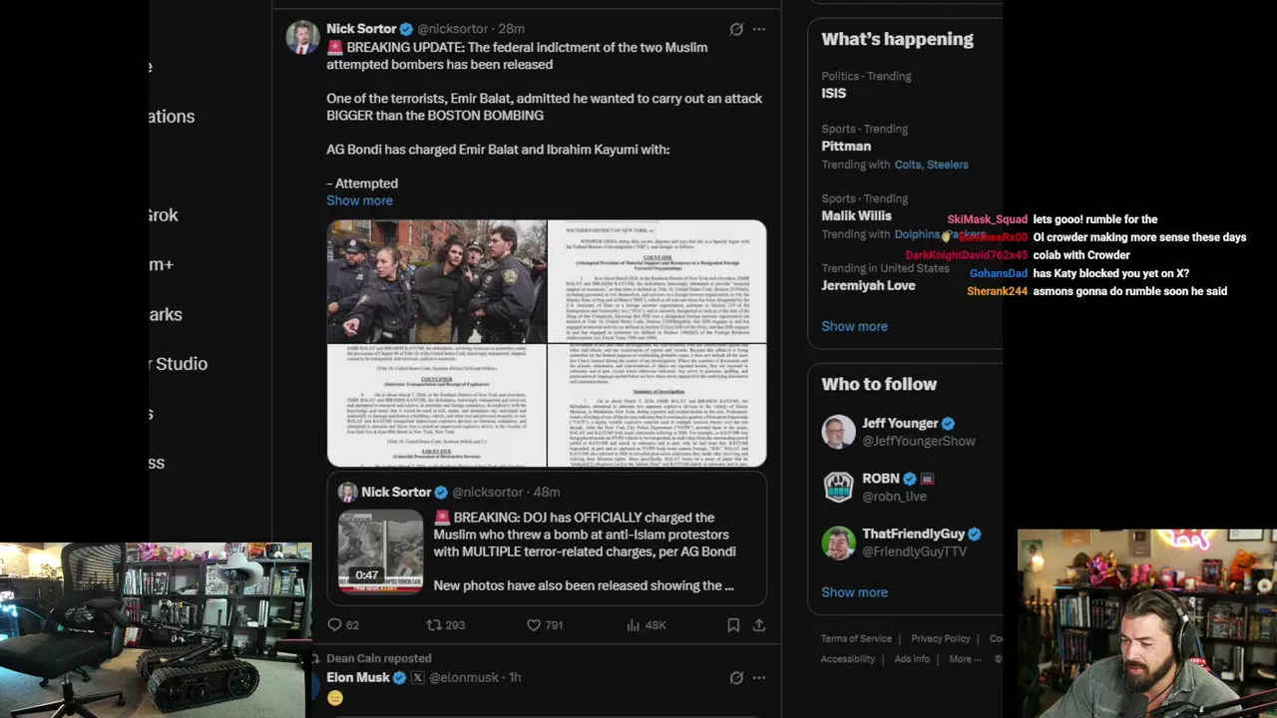The height and width of the screenshot is (718, 1277).
Task: Open the arrest photo in the tweet
Action: coord(437,281)
